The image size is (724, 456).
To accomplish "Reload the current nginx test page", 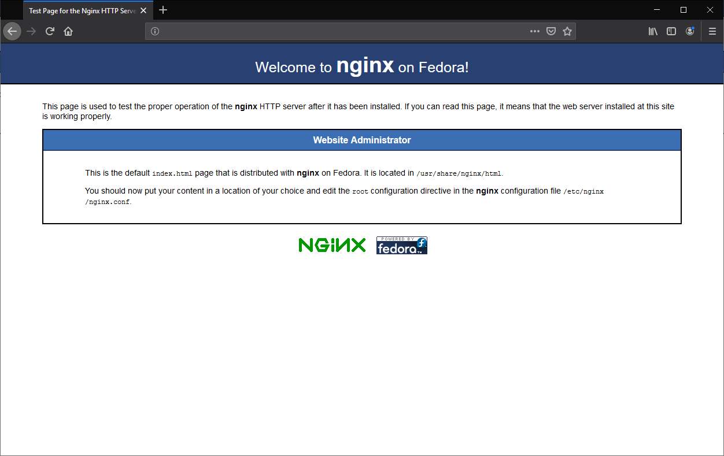I will coord(50,31).
